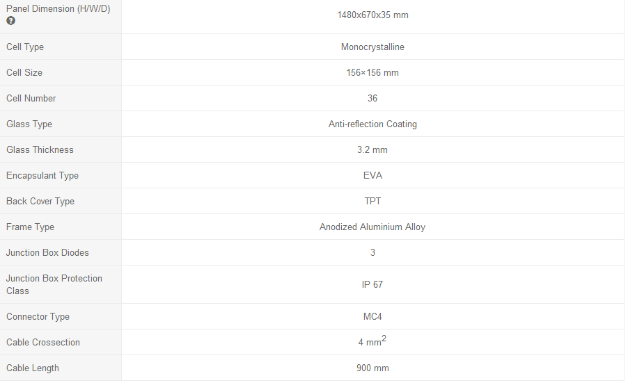Click the 4 mm² cable crossection value
This screenshot has height=383, width=628.
[372, 341]
